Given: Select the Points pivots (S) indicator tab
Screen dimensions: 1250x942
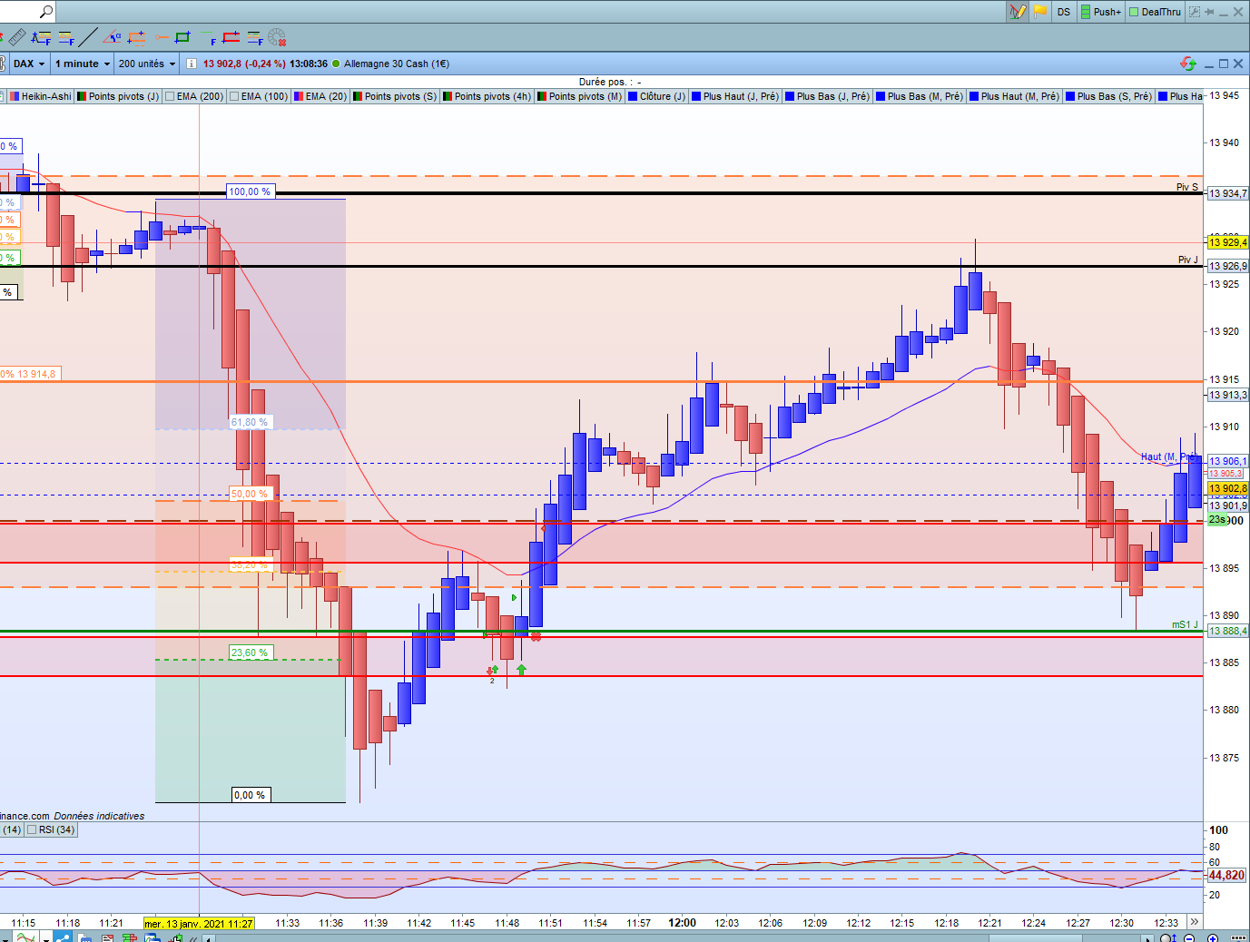Looking at the screenshot, I should point(395,96).
